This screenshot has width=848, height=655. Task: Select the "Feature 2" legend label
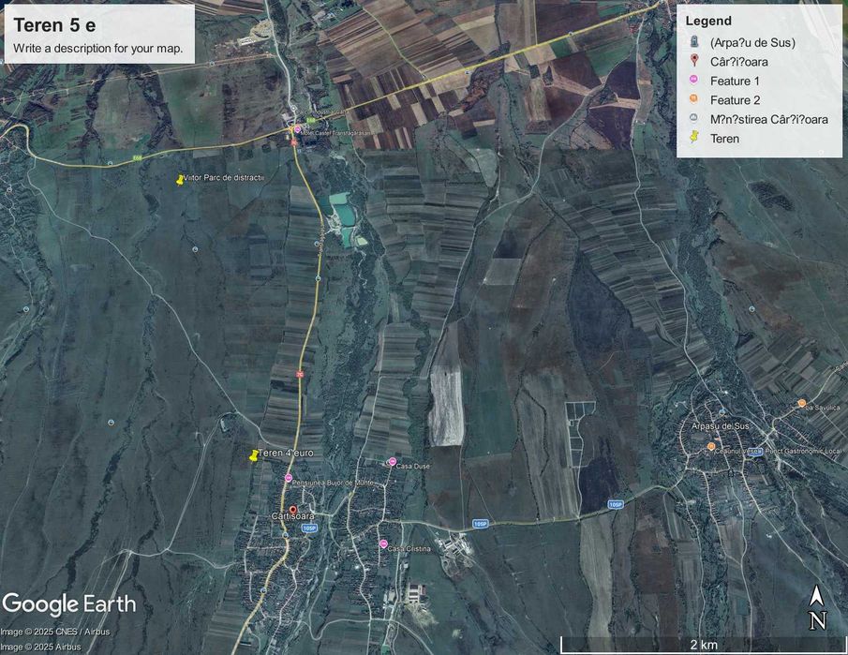tap(735, 100)
